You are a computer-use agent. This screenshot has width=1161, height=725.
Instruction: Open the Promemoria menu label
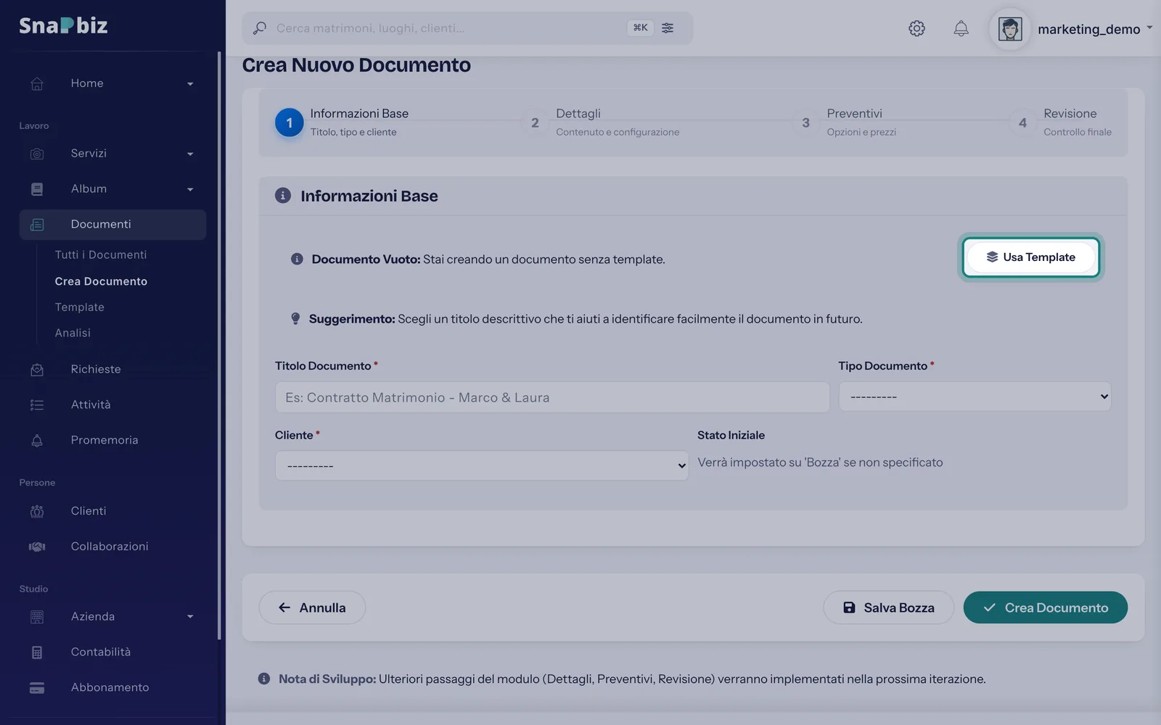tap(104, 441)
